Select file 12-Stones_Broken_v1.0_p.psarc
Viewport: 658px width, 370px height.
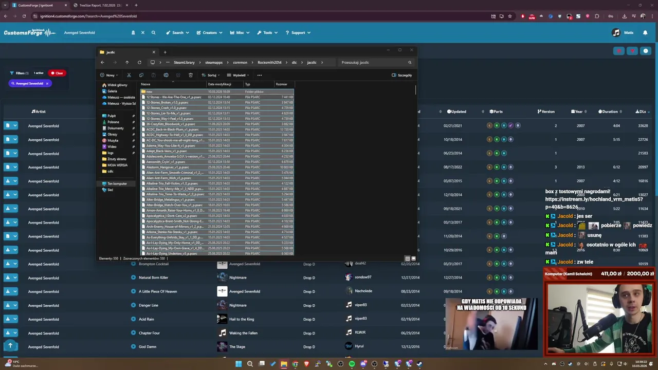[x=217, y=102]
